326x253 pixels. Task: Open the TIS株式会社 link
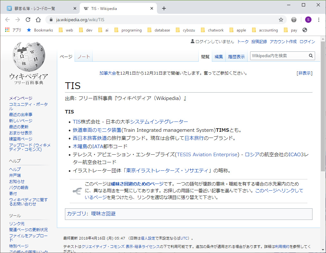click(x=86, y=122)
